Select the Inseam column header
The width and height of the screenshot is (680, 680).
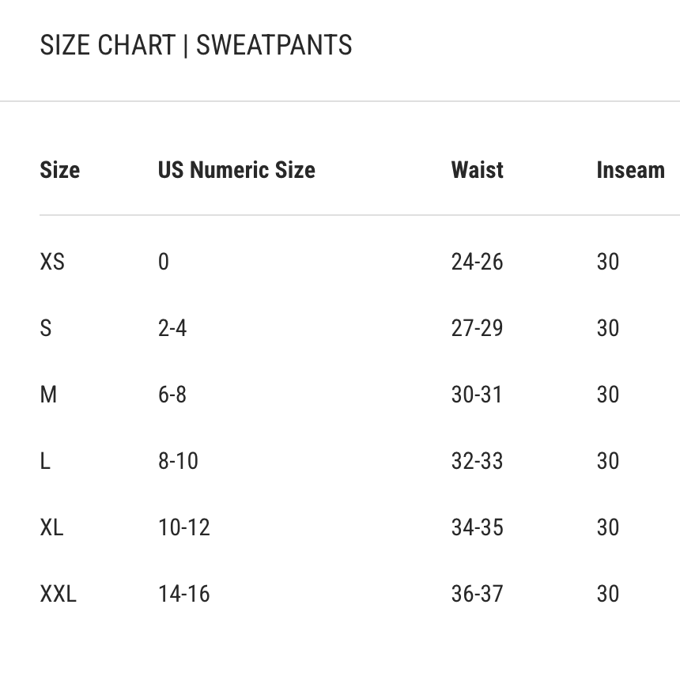(630, 170)
